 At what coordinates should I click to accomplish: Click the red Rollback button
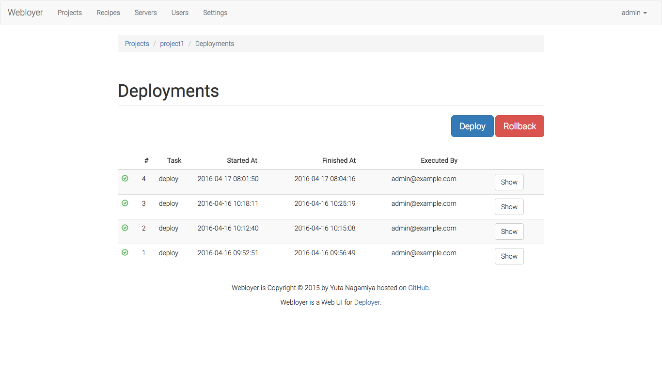[x=520, y=126]
